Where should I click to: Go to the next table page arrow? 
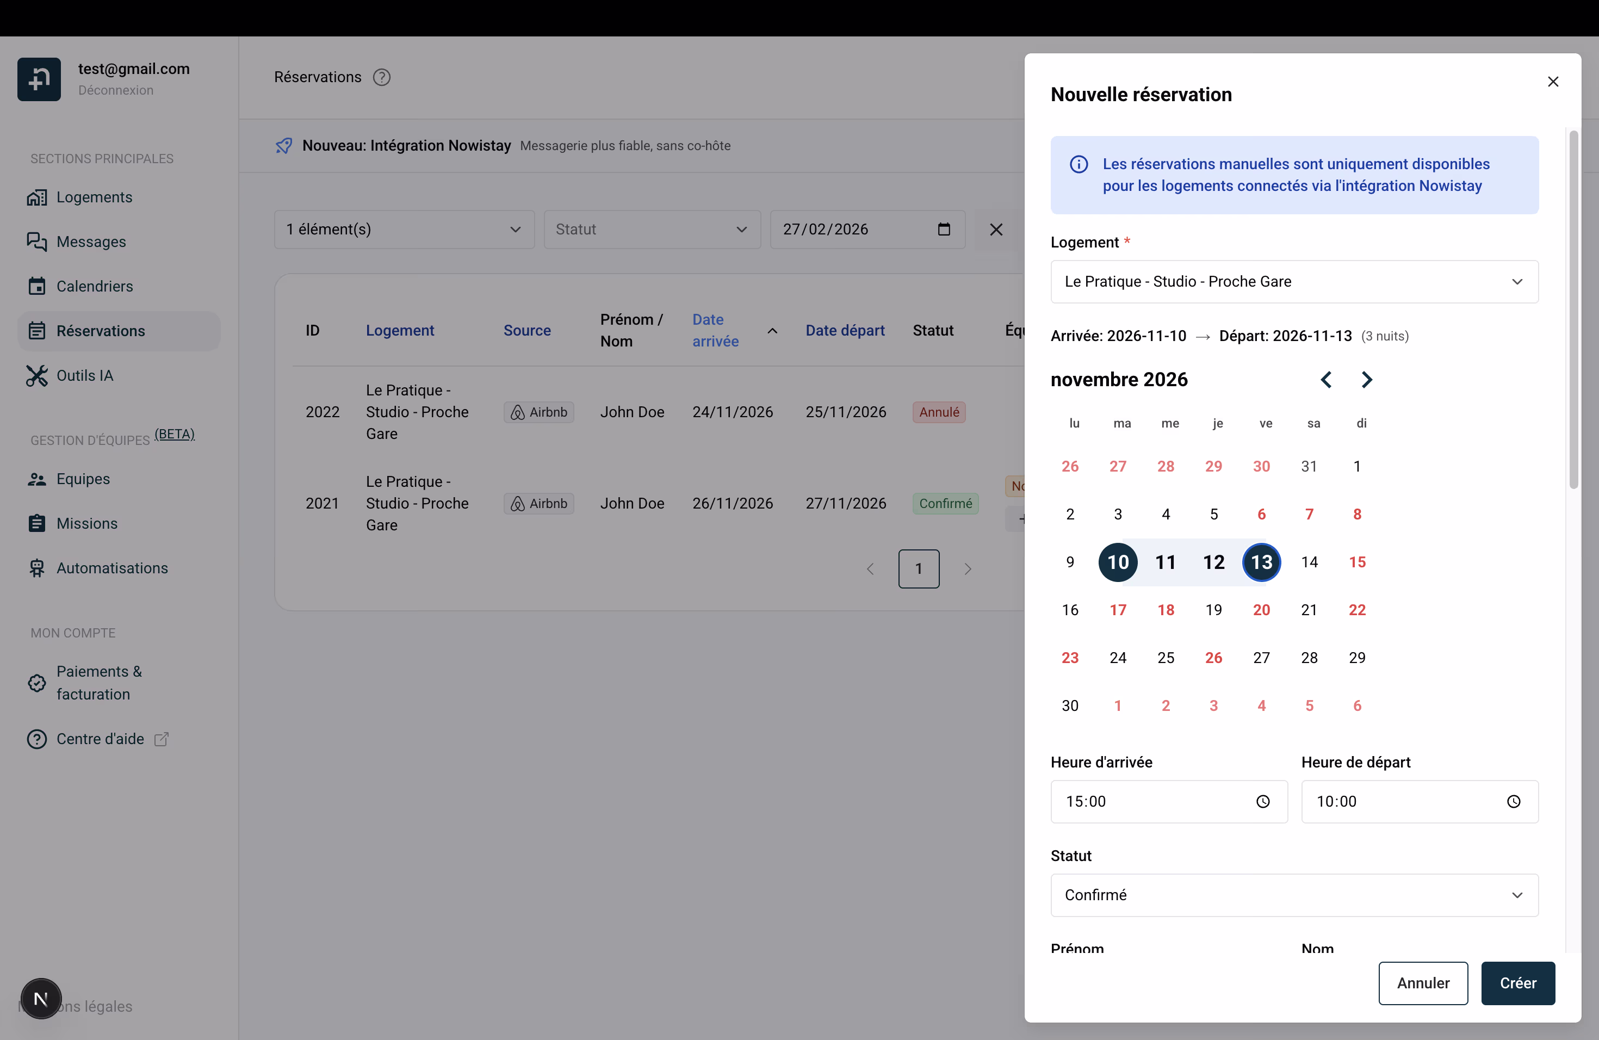968,569
